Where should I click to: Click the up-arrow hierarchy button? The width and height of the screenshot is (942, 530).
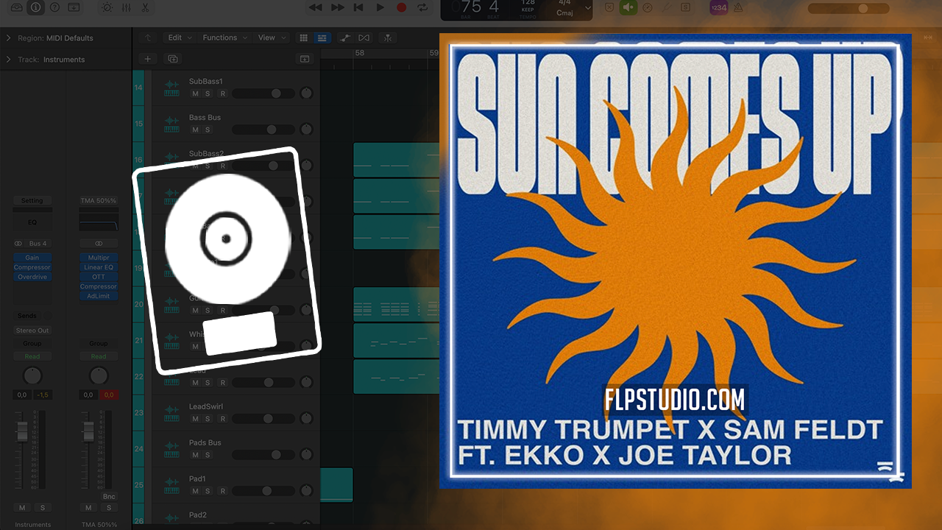coord(148,38)
